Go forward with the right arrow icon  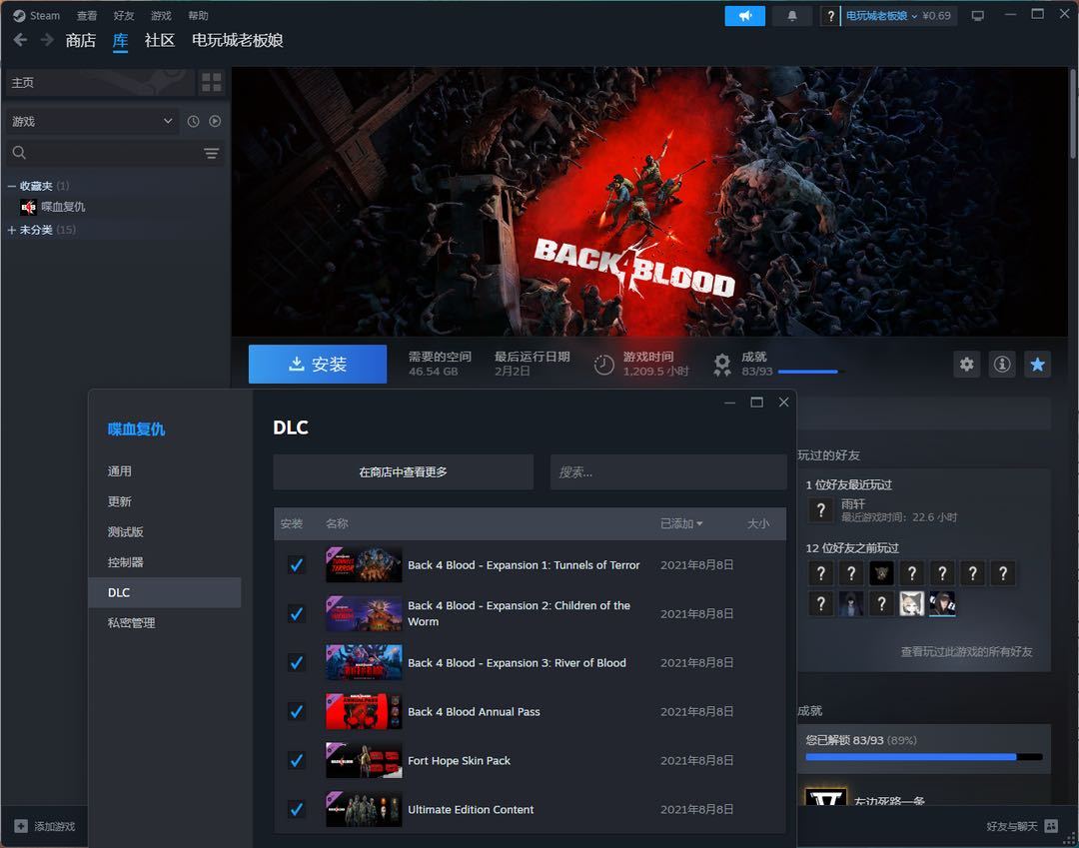[x=47, y=40]
